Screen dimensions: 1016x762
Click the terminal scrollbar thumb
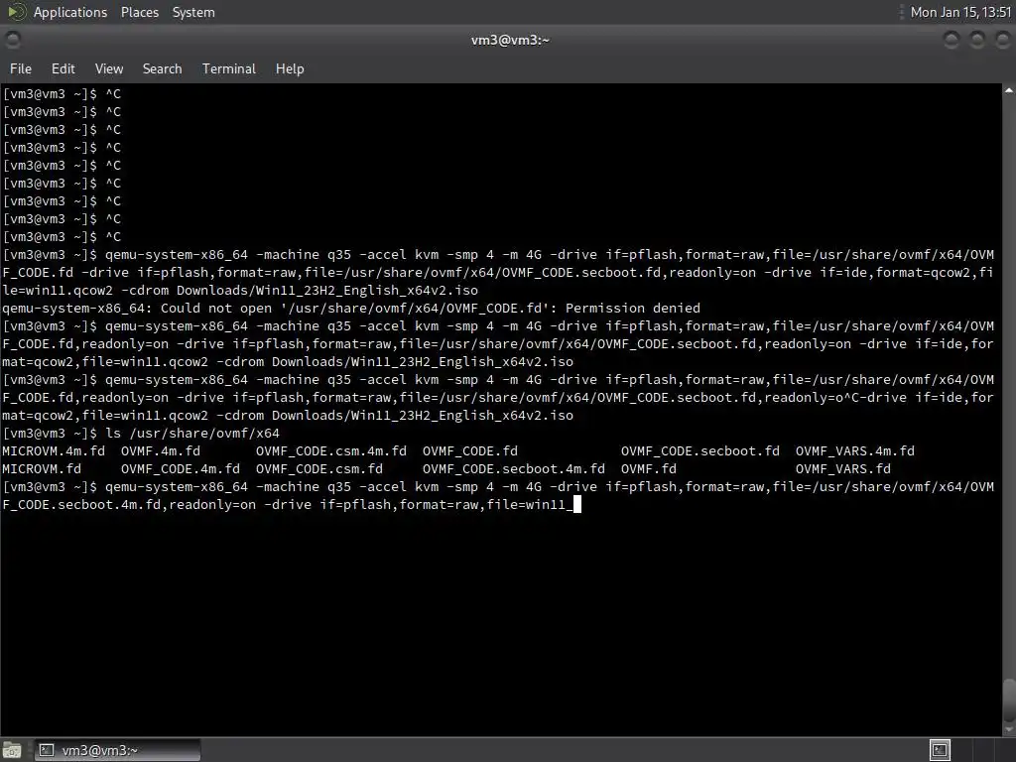click(1009, 698)
